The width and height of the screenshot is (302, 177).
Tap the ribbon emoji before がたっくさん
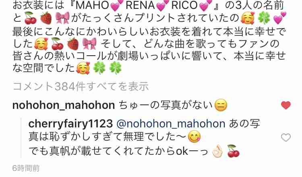coord(62,18)
